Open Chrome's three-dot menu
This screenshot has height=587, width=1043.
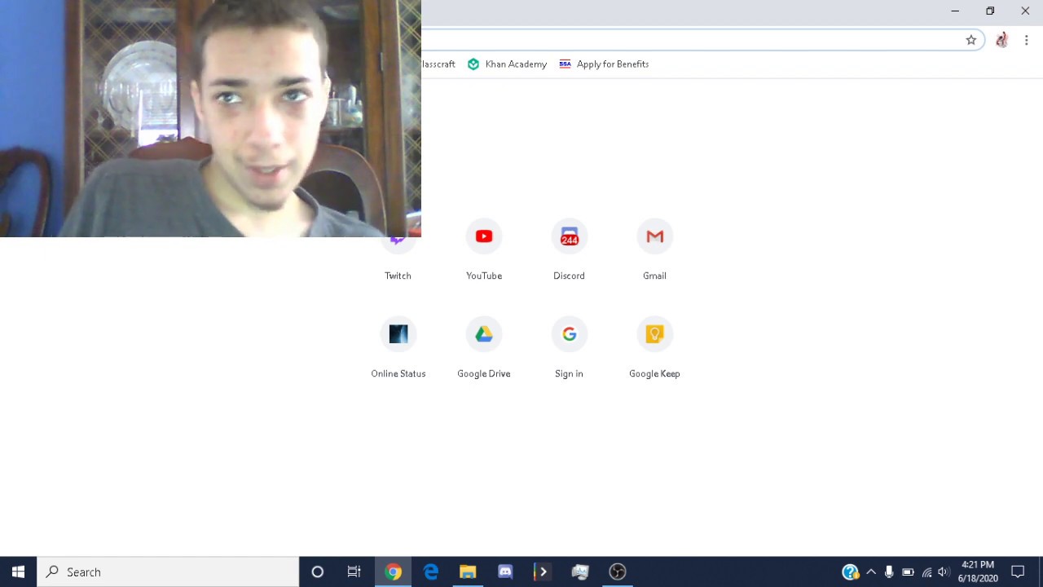tap(1026, 40)
